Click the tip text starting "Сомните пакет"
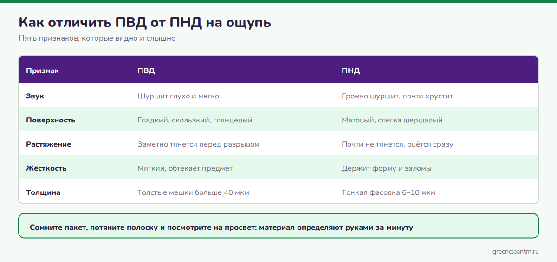The height and width of the screenshot is (262, 557). (x=221, y=227)
